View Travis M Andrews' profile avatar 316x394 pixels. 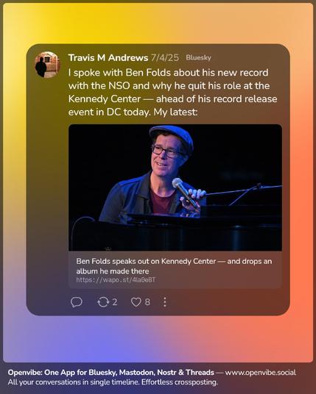47,65
